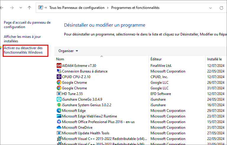Open the recent locations dropdown chevron
The image size is (227, 145).
(21, 8)
